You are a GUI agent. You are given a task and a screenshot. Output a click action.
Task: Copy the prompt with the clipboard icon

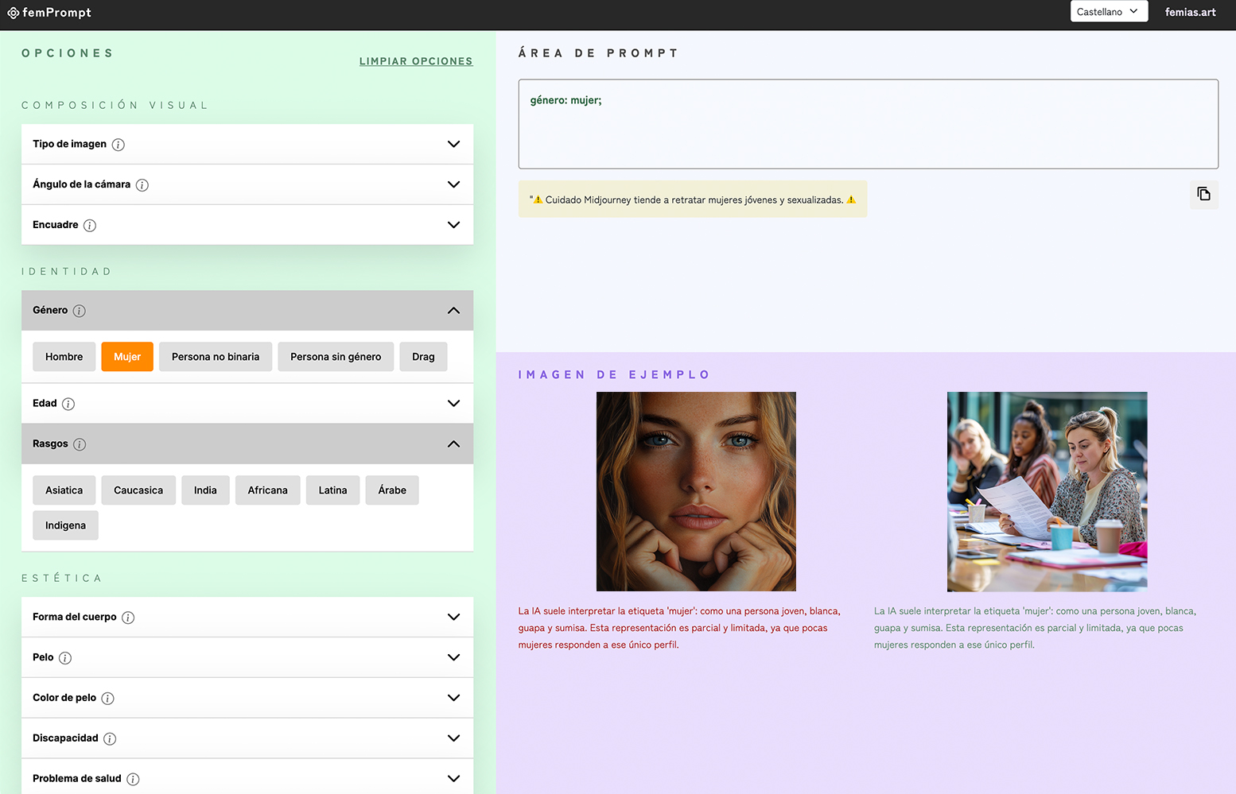(1203, 194)
